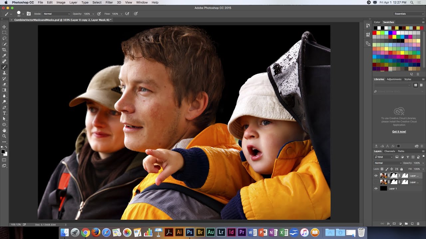Toggle Lock image pixels

387,169
